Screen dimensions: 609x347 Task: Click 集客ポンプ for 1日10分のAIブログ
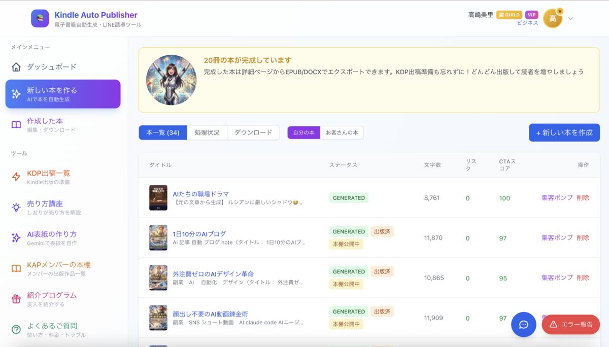[557, 237]
